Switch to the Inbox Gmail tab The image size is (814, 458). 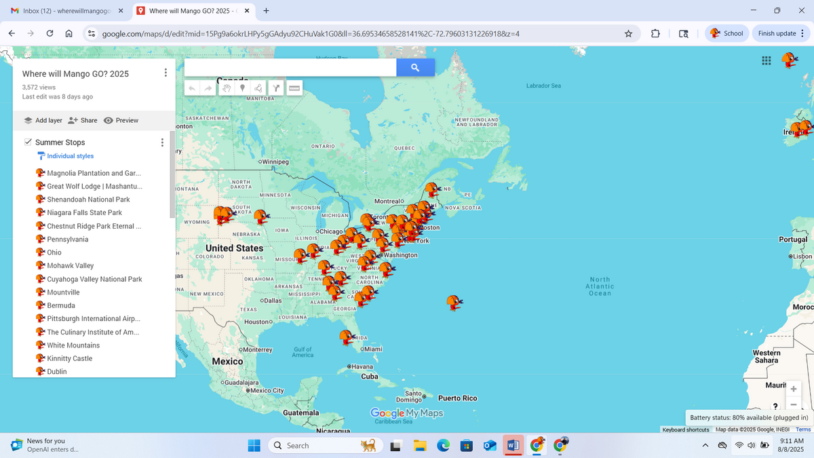66,11
